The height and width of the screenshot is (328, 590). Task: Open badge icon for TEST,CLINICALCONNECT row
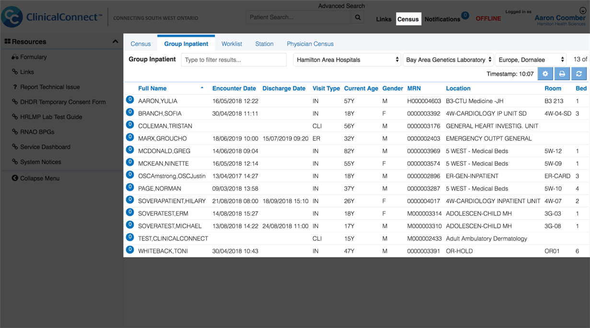[x=129, y=237]
